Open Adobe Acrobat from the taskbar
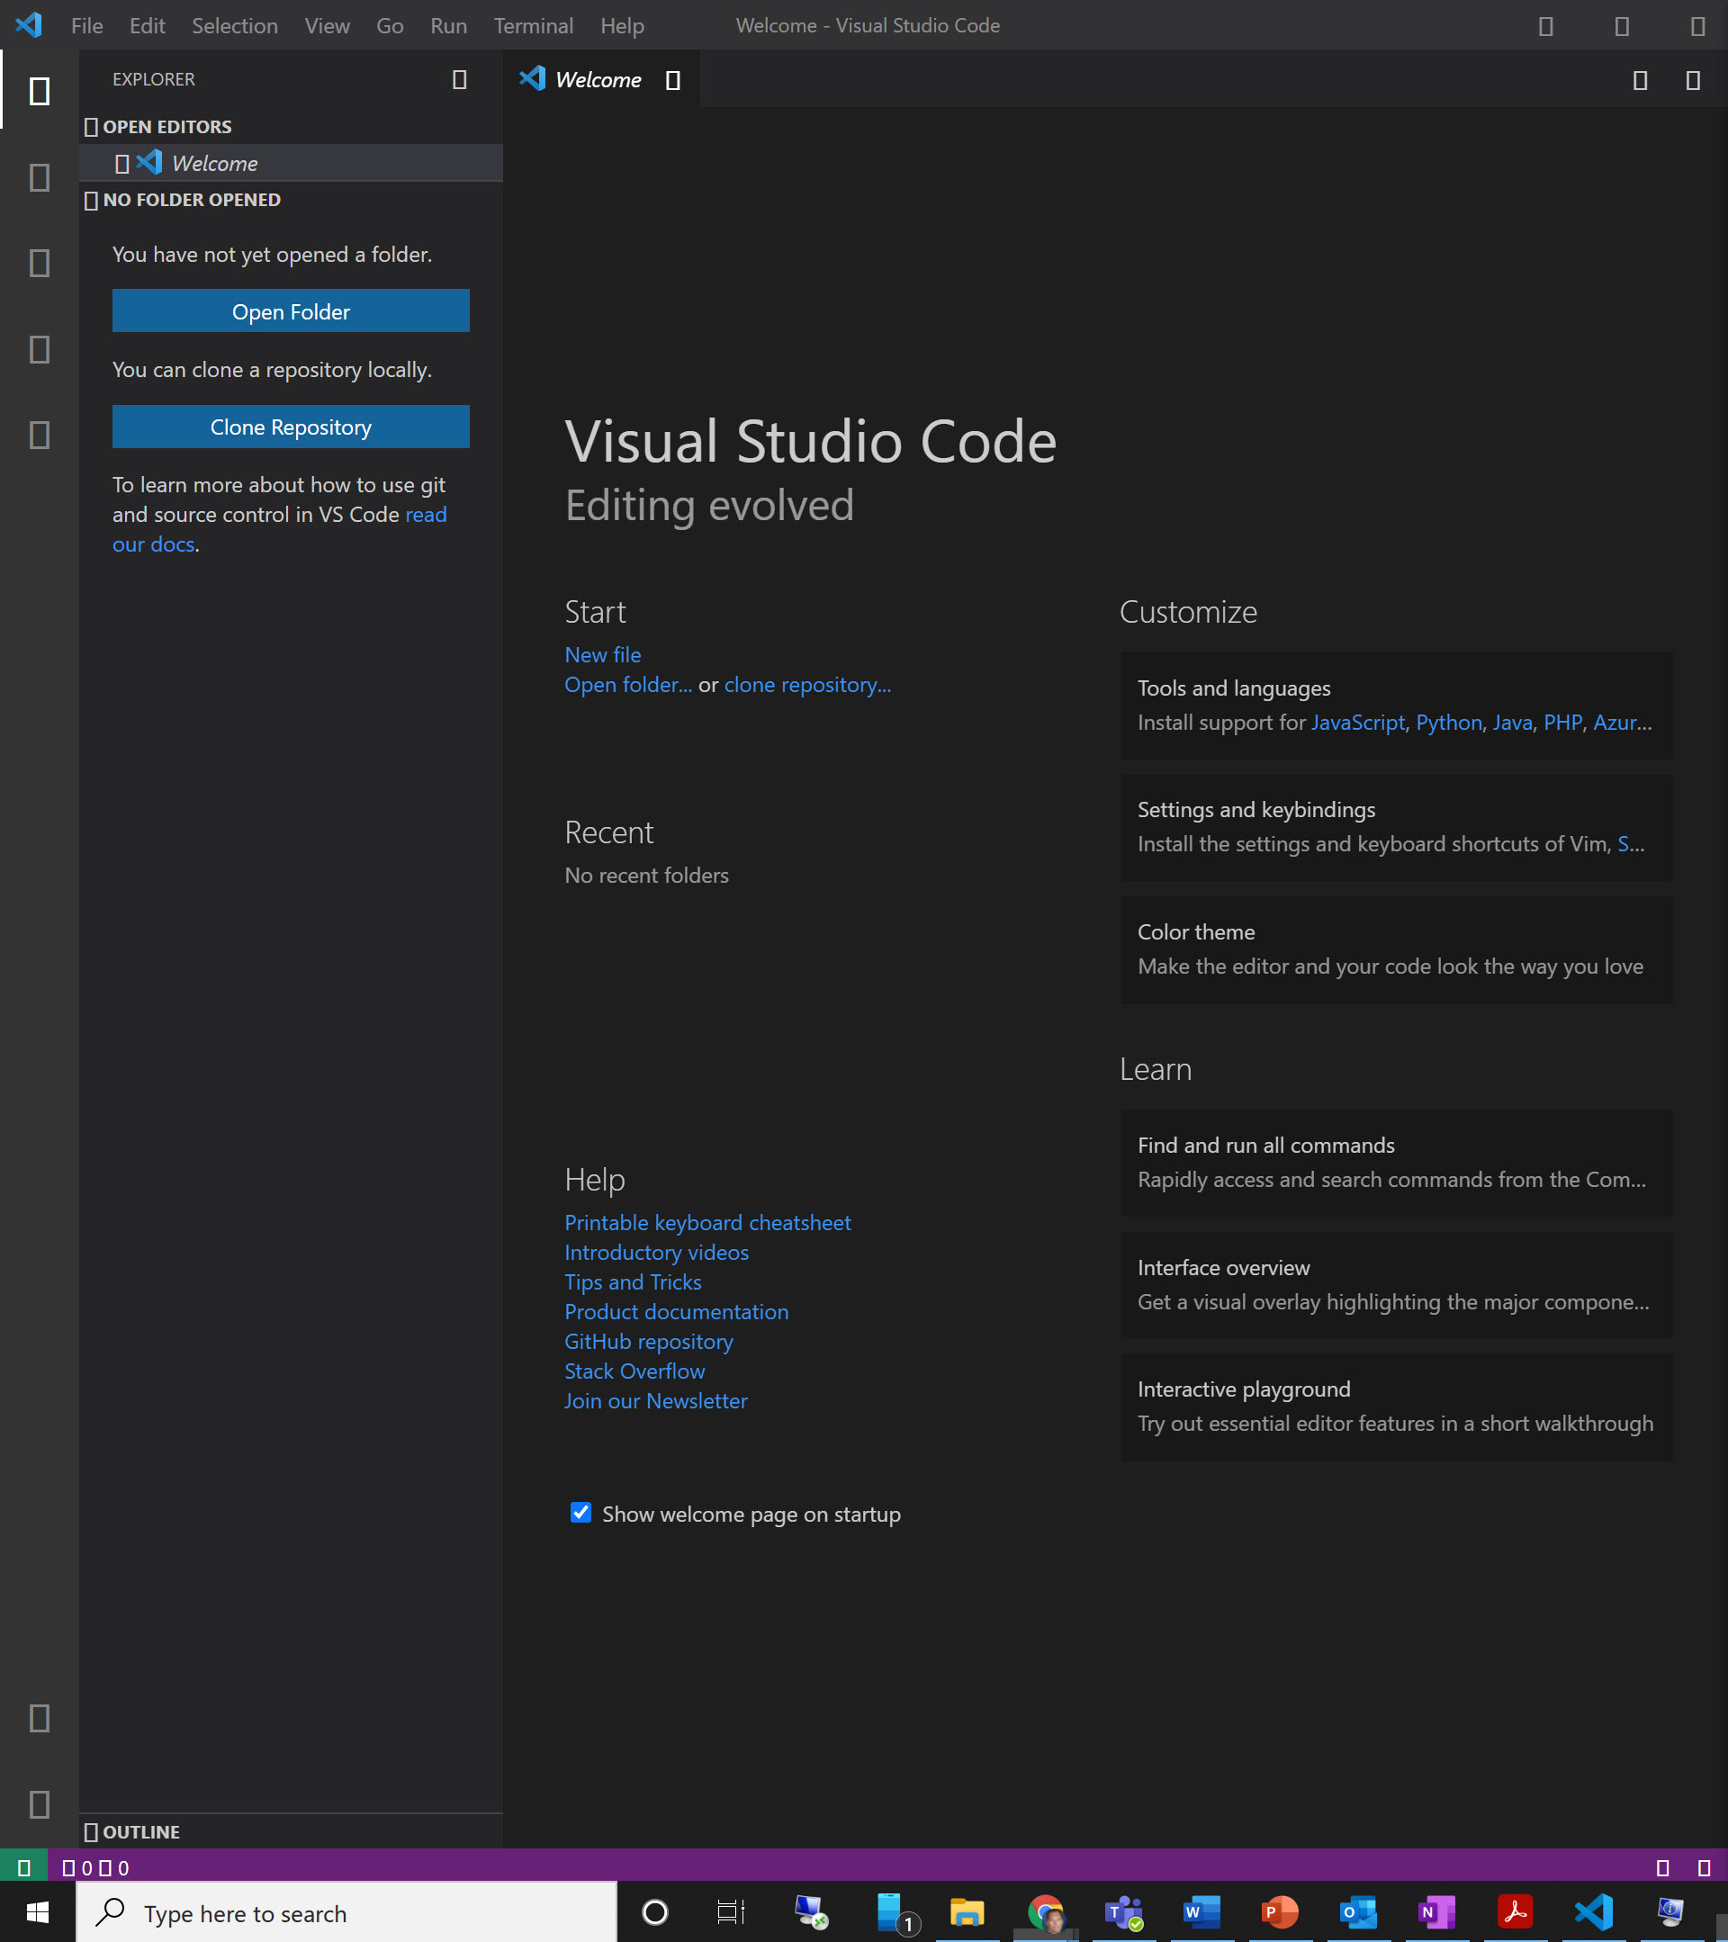This screenshot has height=1942, width=1728. point(1515,1911)
